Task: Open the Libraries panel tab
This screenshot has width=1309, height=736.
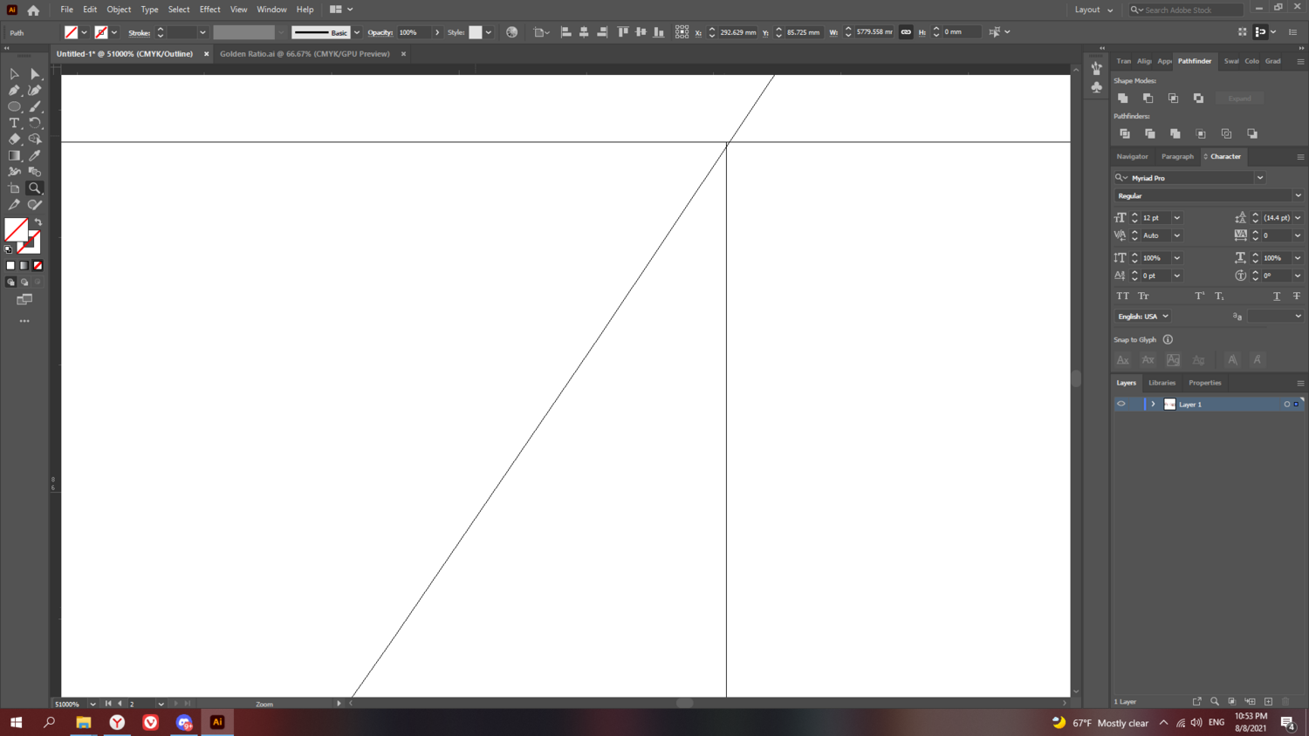Action: (x=1162, y=383)
